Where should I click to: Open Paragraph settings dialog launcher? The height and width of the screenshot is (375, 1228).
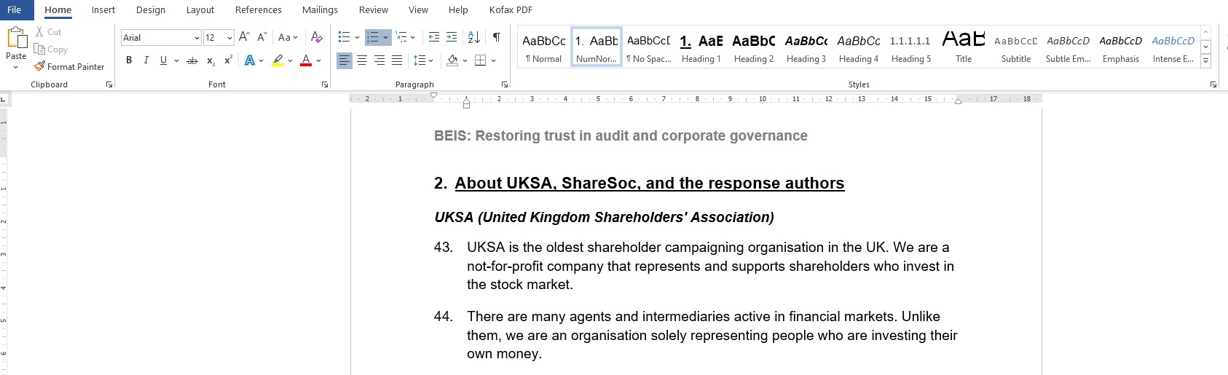tap(504, 84)
